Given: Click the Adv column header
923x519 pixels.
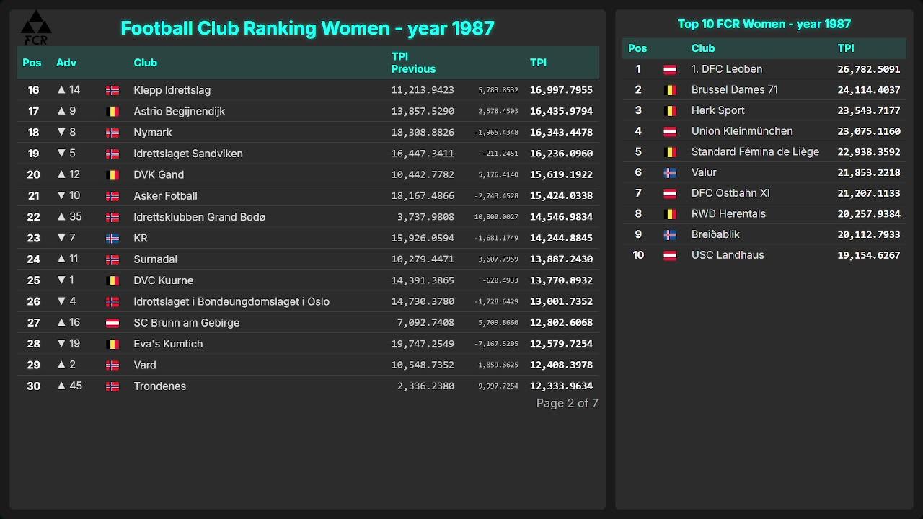Looking at the screenshot, I should point(66,63).
